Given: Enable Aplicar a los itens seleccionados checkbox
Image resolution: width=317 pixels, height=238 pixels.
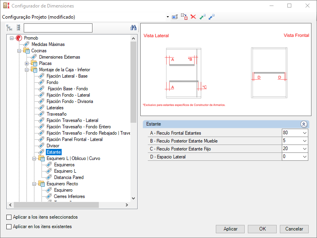Looking at the screenshot, I should coord(9,217).
